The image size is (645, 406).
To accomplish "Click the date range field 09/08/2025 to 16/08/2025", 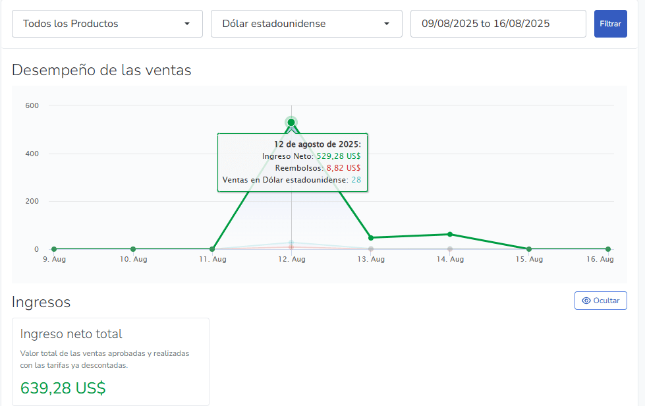I will point(497,24).
